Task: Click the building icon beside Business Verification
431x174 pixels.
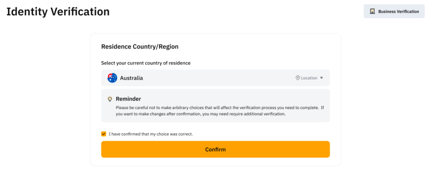Action: click(372, 12)
